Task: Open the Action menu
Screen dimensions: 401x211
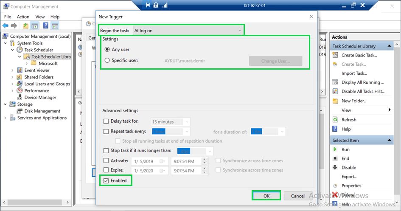Action: click(x=23, y=17)
